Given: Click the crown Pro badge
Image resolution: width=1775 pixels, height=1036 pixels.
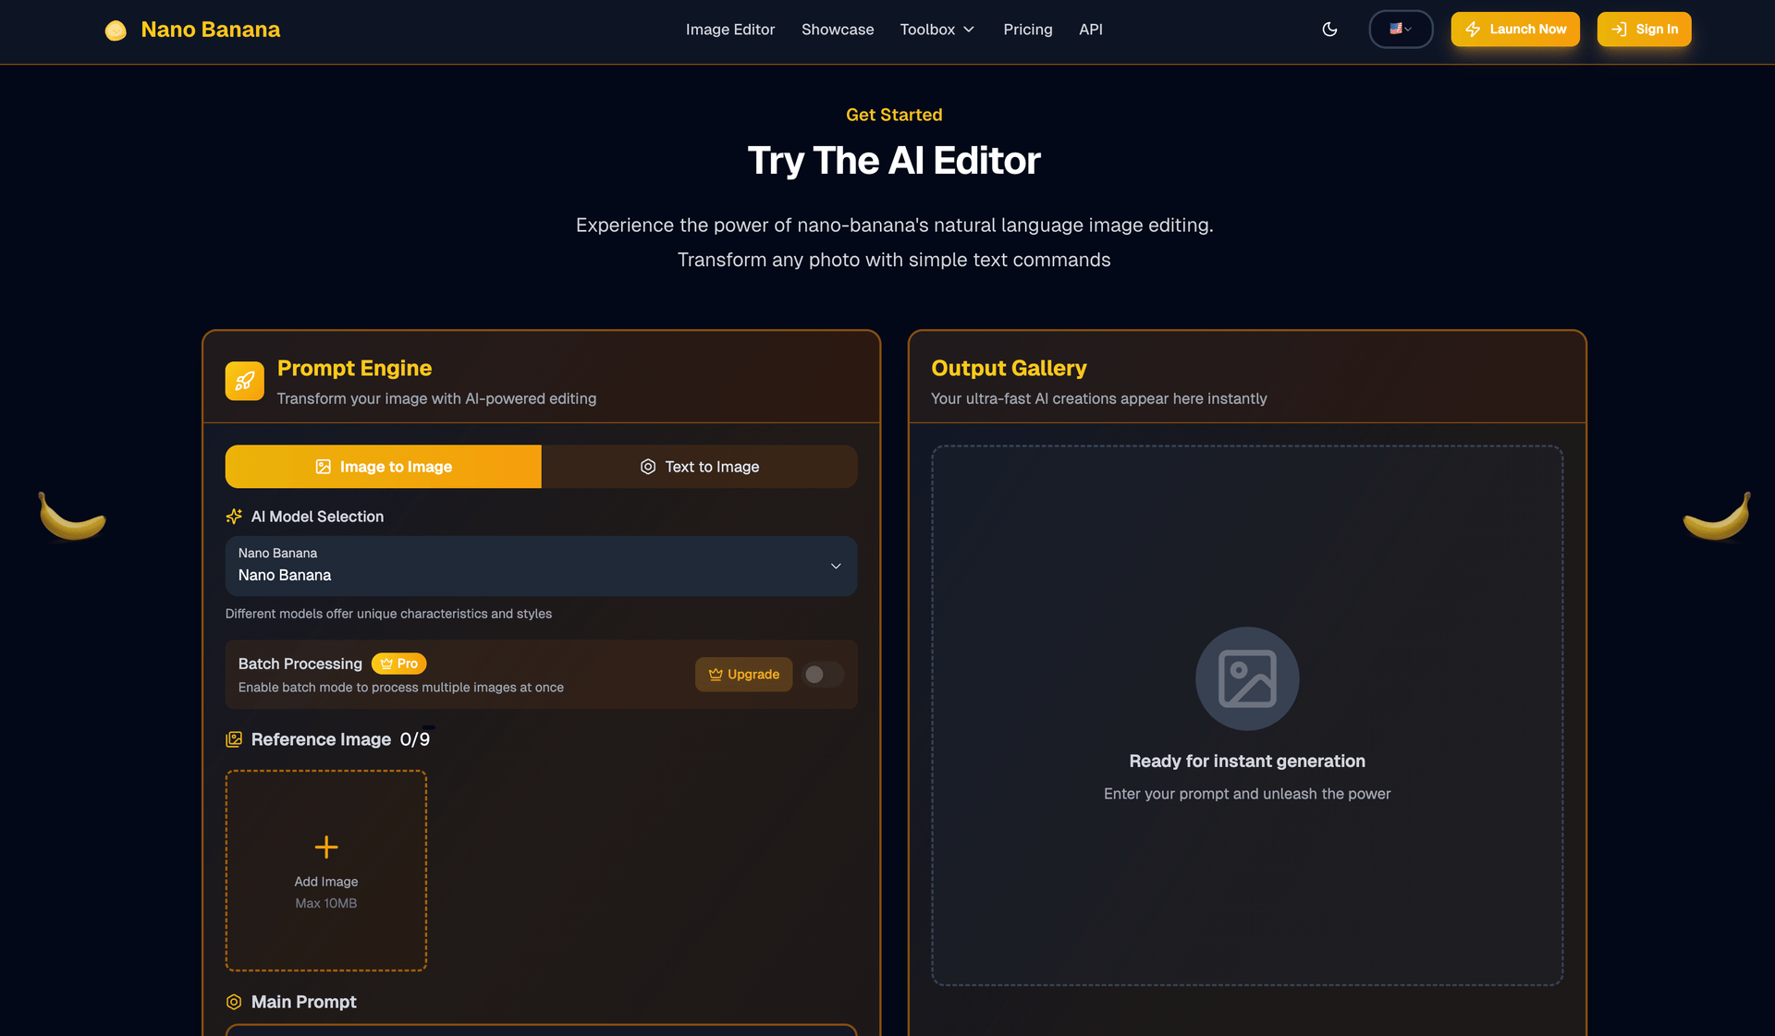Looking at the screenshot, I should [398, 664].
